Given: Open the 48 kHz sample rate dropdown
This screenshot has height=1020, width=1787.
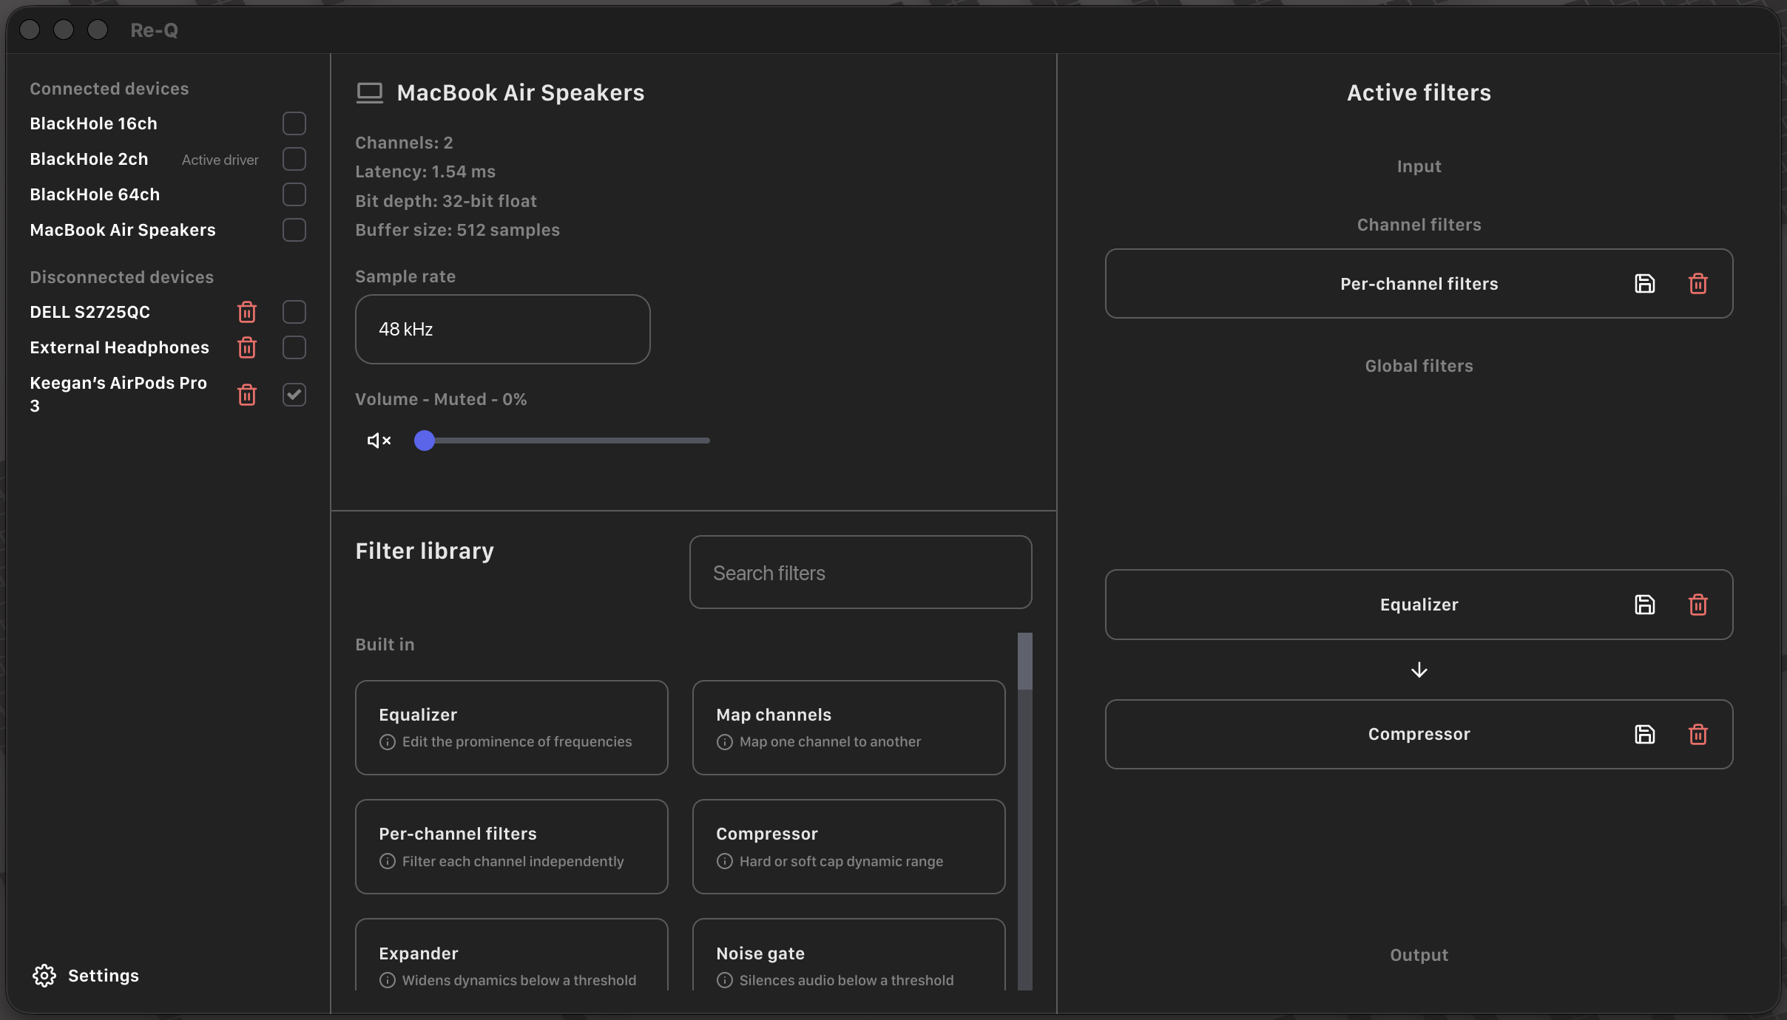Looking at the screenshot, I should pyautogui.click(x=503, y=330).
